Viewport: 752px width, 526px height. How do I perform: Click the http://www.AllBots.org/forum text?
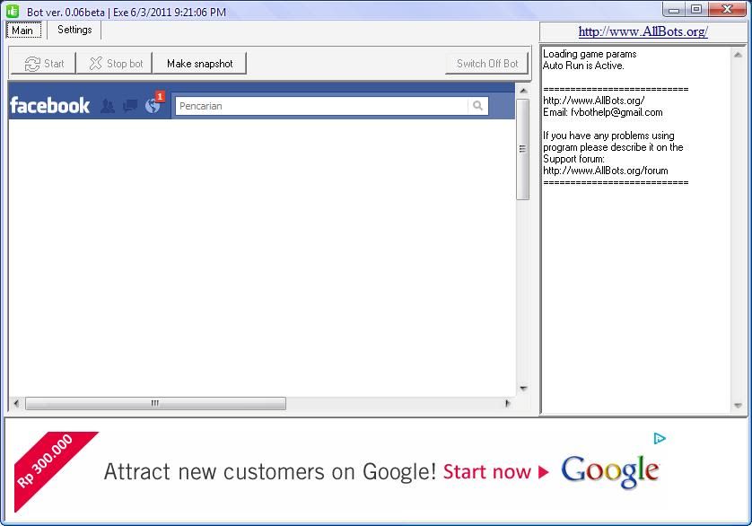(x=605, y=171)
